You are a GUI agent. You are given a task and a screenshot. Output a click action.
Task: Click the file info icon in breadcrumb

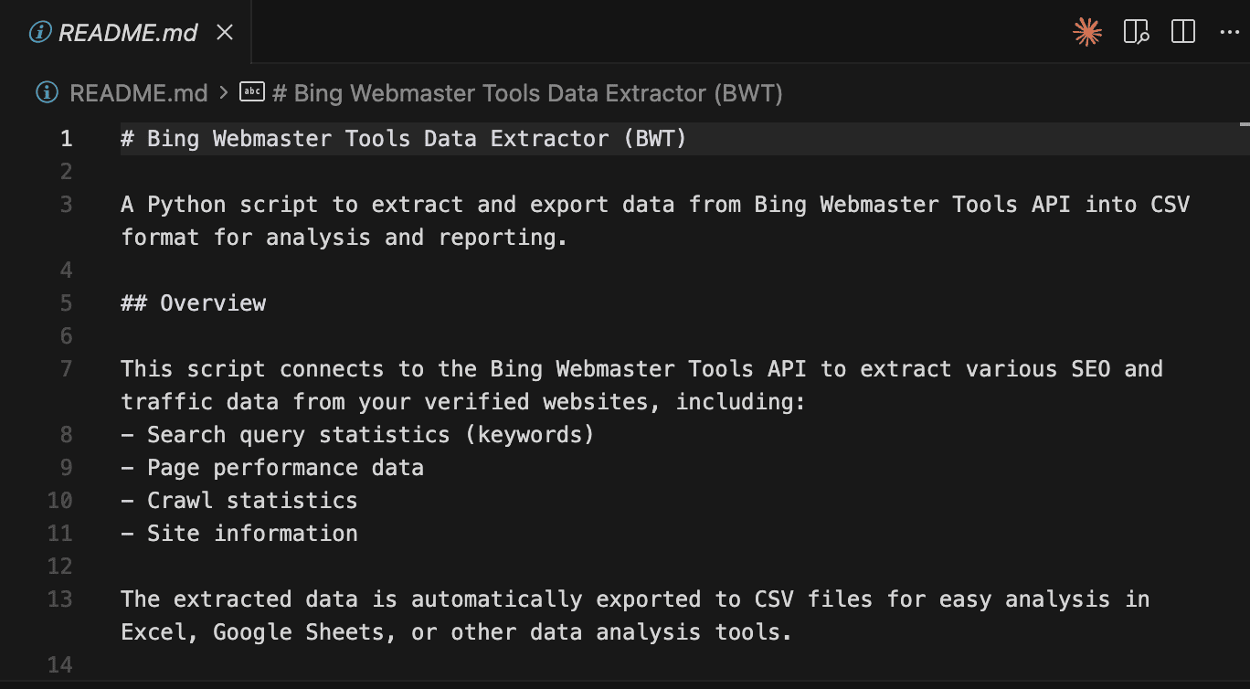tap(47, 92)
